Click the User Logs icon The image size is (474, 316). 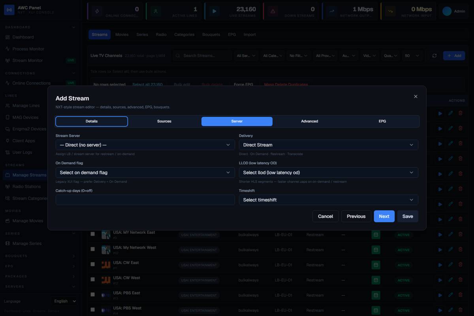coord(8,152)
